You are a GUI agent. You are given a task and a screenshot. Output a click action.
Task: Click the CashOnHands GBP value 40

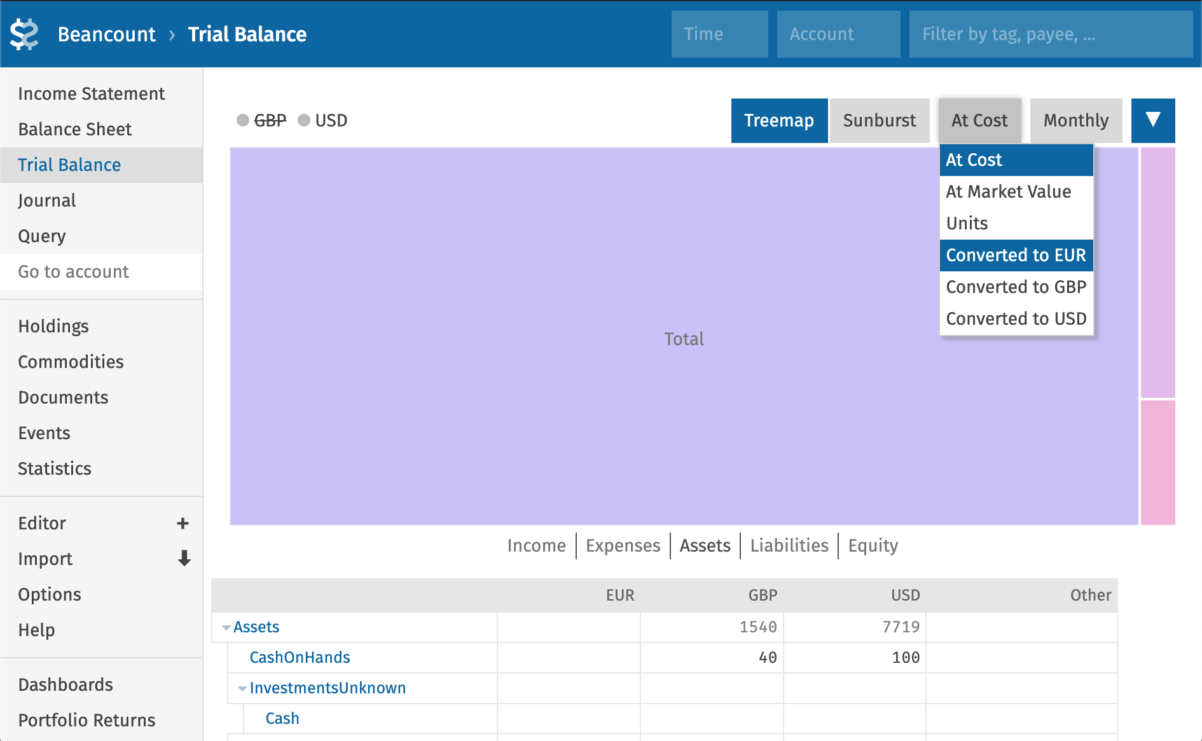pyautogui.click(x=768, y=658)
